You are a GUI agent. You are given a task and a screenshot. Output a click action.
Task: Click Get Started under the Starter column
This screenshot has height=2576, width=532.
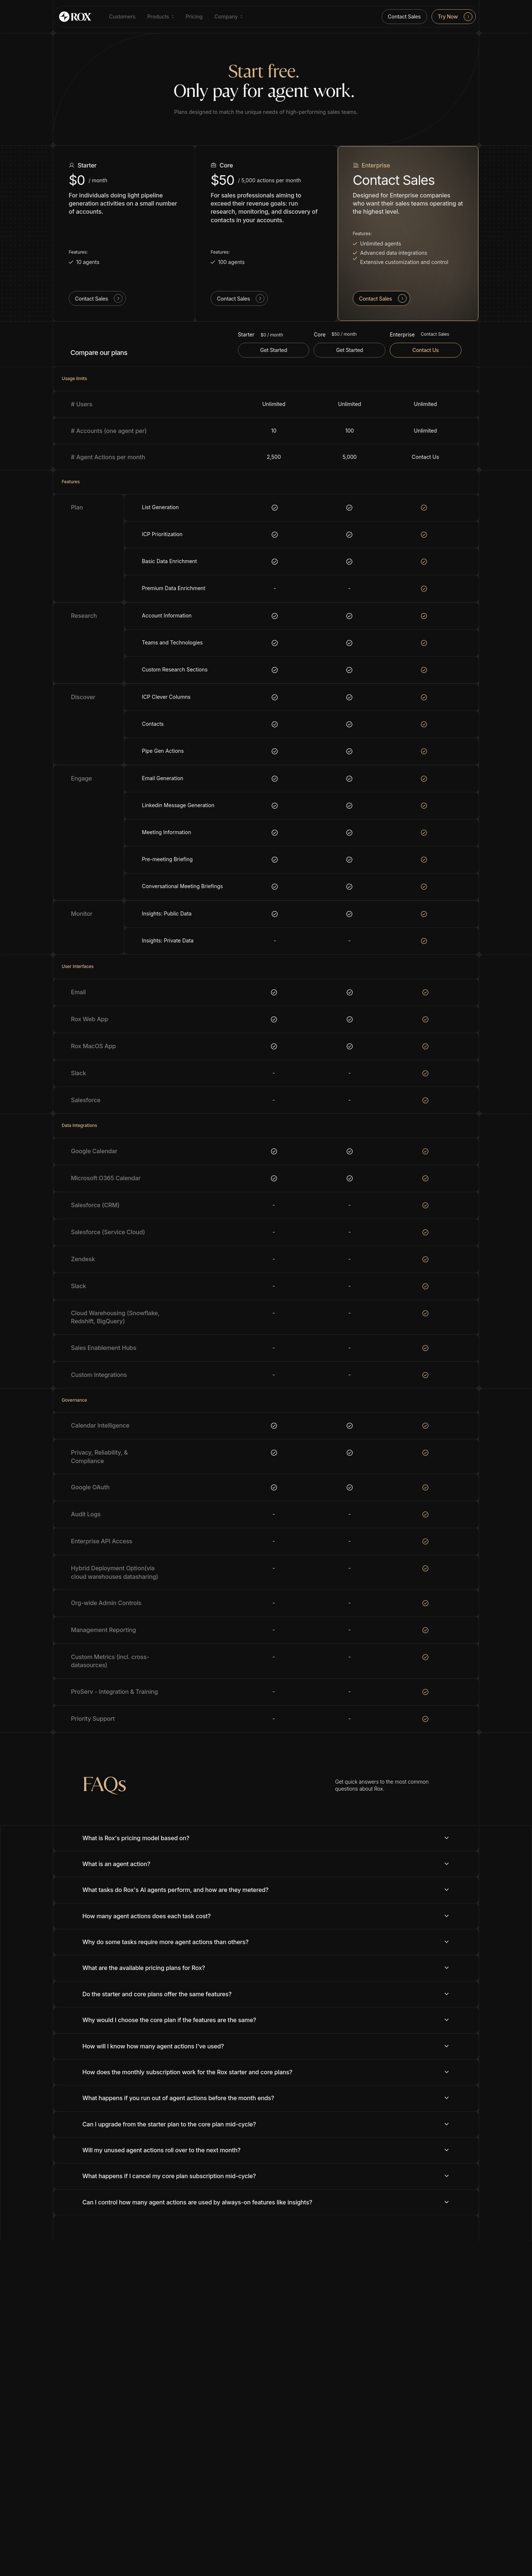tap(273, 350)
